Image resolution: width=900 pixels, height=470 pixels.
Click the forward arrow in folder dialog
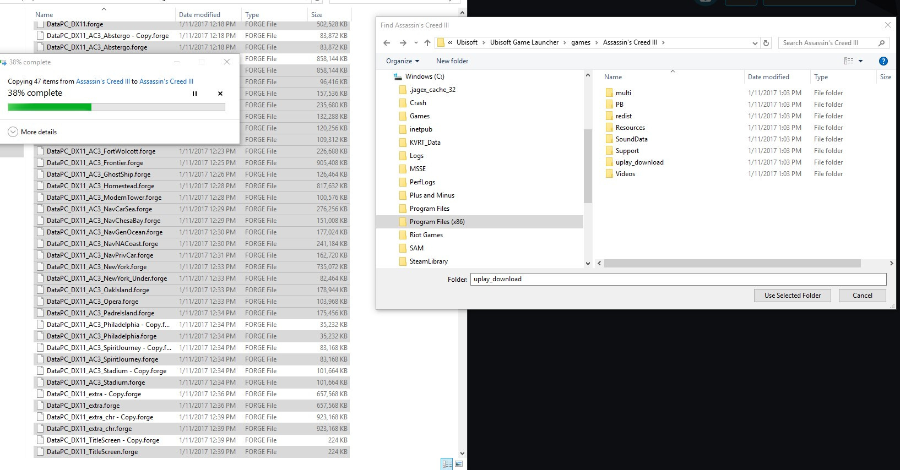(403, 43)
